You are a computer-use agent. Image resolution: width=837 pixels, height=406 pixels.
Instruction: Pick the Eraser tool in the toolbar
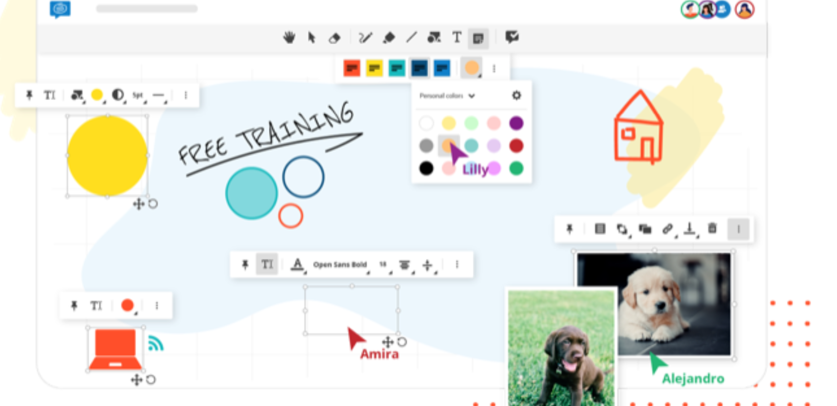[334, 38]
